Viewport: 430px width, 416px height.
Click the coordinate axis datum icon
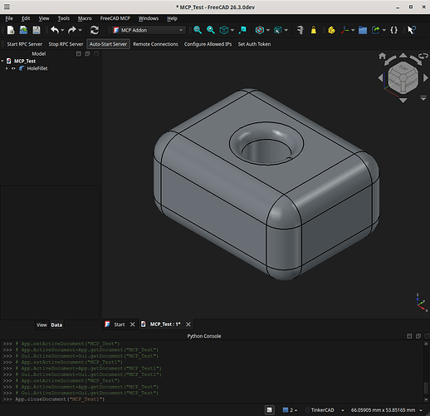tap(344, 30)
